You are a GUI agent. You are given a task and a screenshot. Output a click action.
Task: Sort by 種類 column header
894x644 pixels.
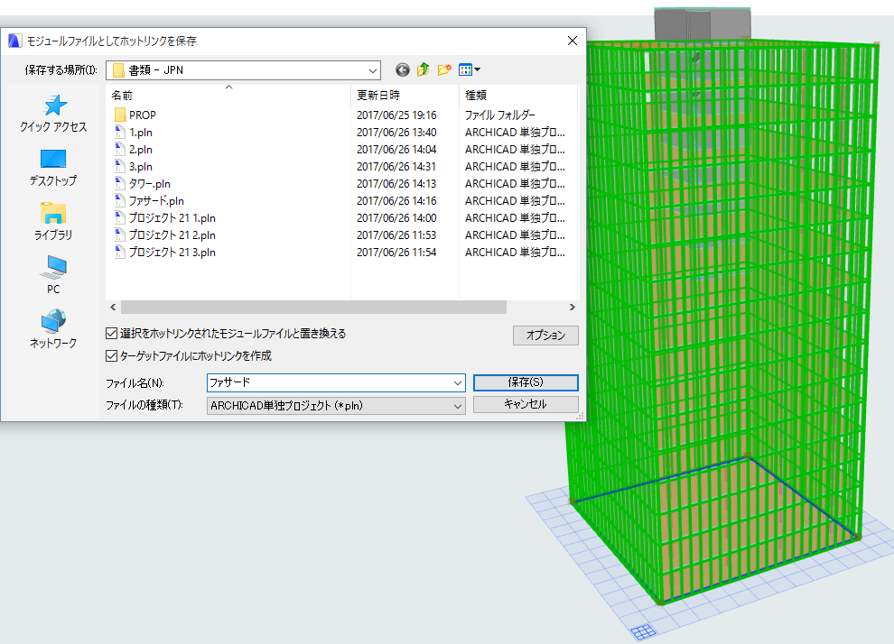tap(517, 95)
